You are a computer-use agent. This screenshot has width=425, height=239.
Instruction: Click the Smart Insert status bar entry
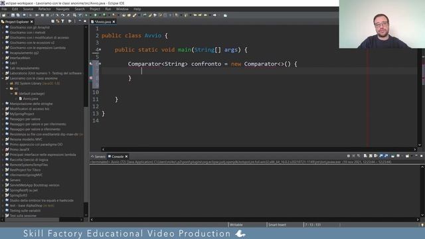[x=277, y=224]
